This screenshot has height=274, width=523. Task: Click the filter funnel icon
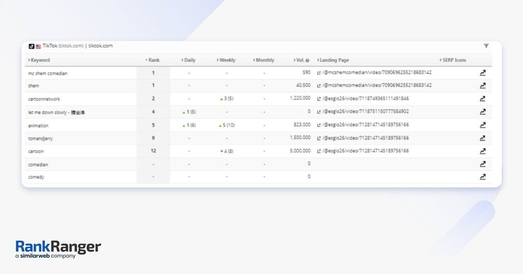(x=486, y=46)
